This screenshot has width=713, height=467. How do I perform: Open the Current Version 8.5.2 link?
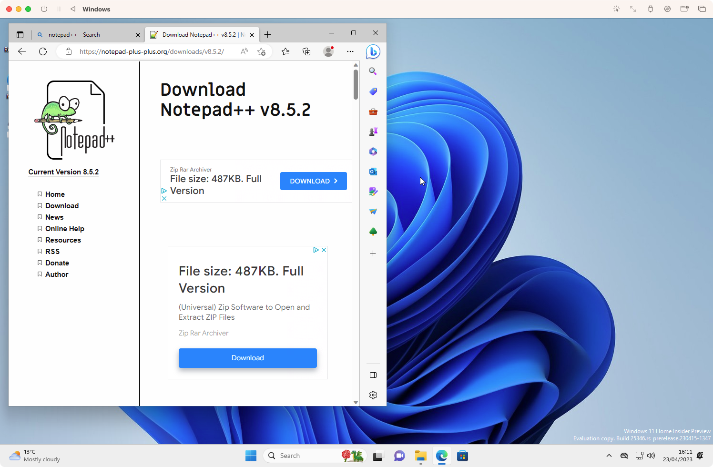(x=63, y=172)
